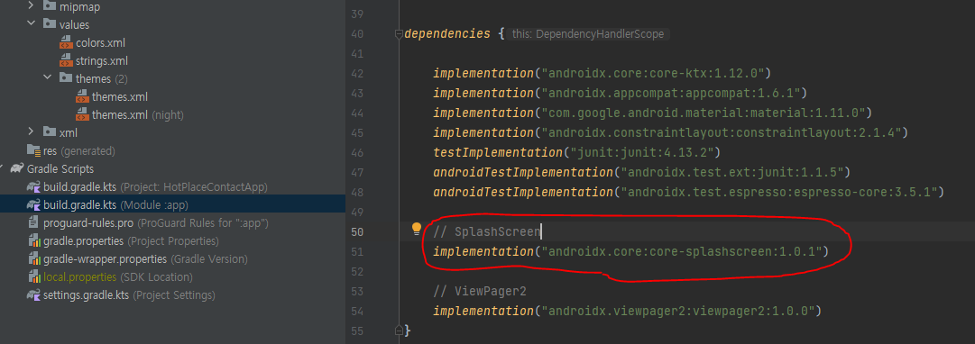Click the gradle.properties file icon
975x344 pixels.
click(33, 240)
